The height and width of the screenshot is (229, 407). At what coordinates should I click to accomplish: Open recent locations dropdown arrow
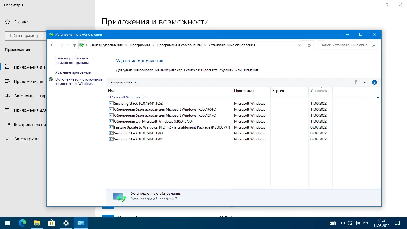68,45
